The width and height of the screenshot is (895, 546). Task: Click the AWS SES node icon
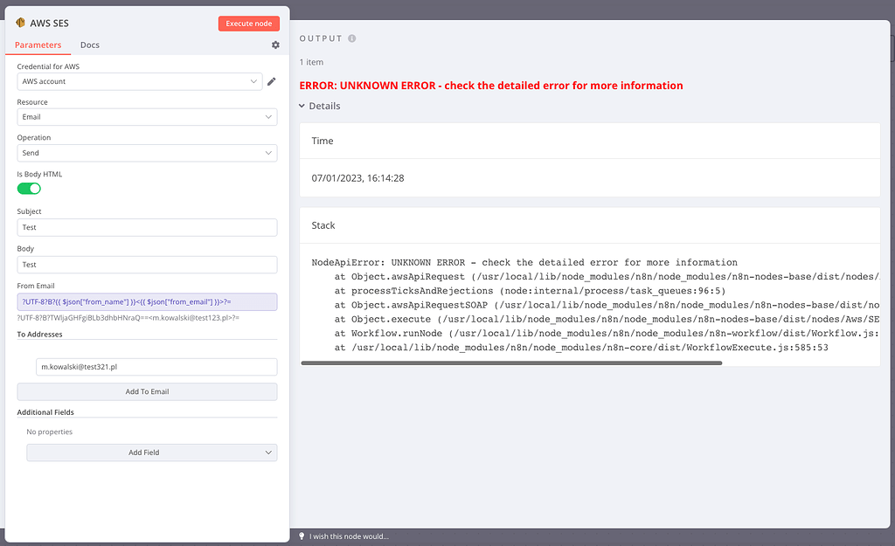[22, 23]
